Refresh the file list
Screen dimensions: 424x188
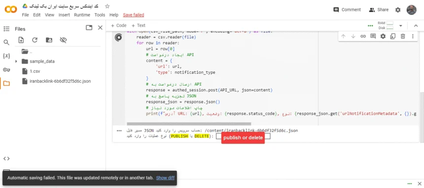[x=35, y=40]
